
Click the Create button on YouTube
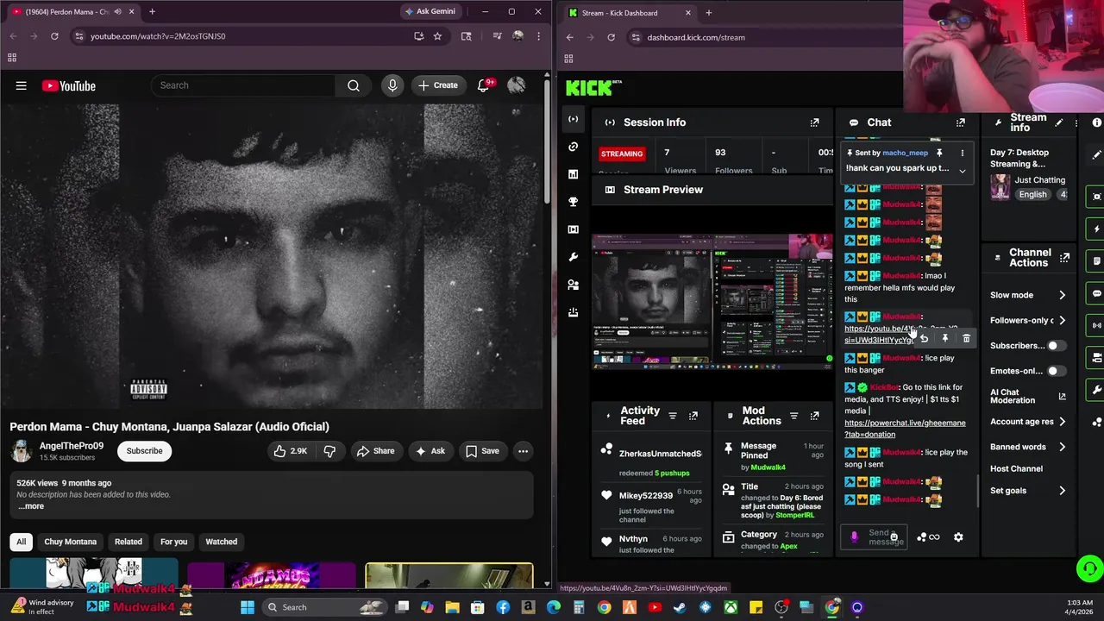[438, 85]
